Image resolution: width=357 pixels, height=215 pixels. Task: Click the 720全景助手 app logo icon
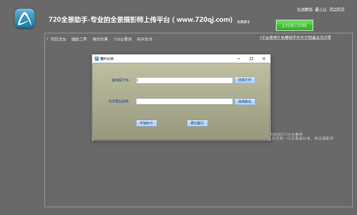(x=24, y=18)
